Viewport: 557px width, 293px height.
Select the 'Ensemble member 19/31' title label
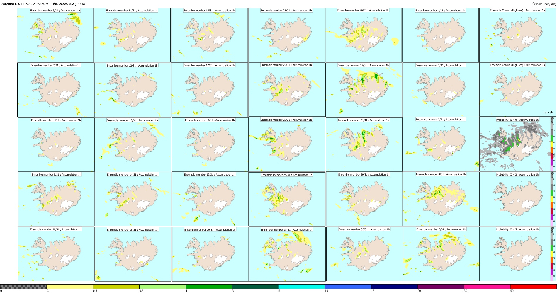coord(210,175)
